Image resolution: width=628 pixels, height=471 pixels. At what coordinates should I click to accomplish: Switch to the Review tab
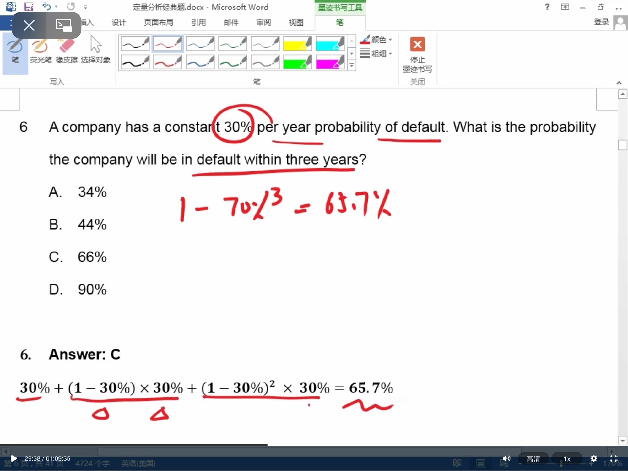tap(263, 23)
